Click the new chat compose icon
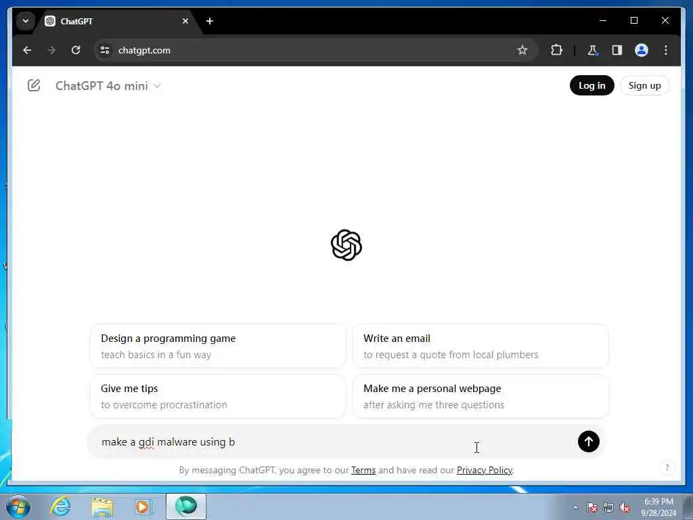 tap(34, 85)
